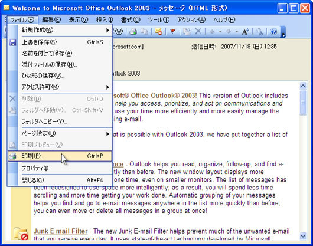Click the disabled フォルダへ移動(M)... entry
The height and width of the screenshot is (246, 313).
coord(60,110)
